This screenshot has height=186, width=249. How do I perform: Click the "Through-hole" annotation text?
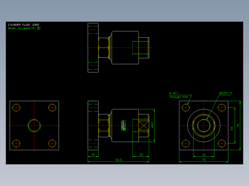(179, 97)
